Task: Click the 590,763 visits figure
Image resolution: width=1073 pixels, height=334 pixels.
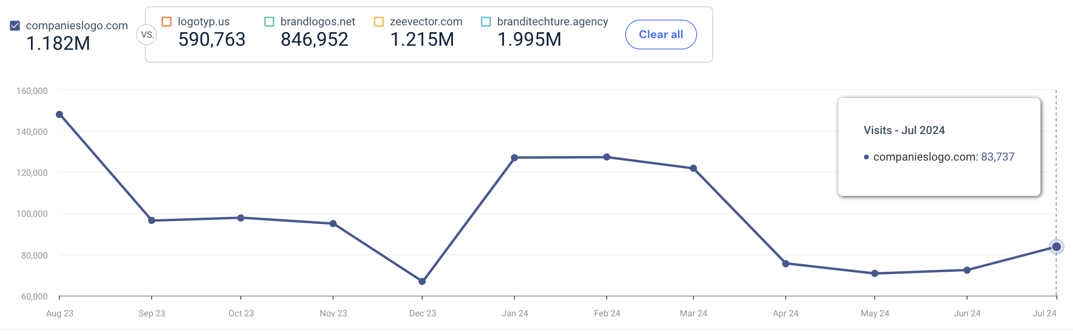Action: (212, 40)
